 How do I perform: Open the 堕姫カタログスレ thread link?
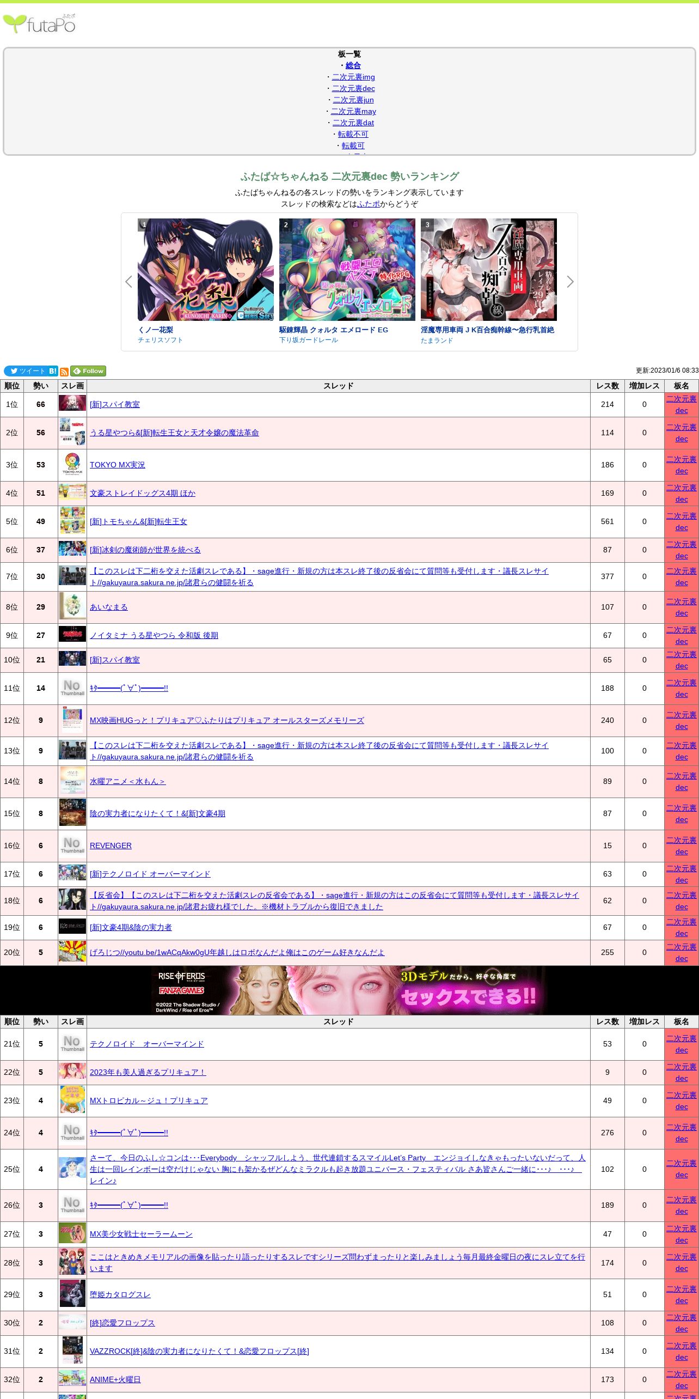120,1294
